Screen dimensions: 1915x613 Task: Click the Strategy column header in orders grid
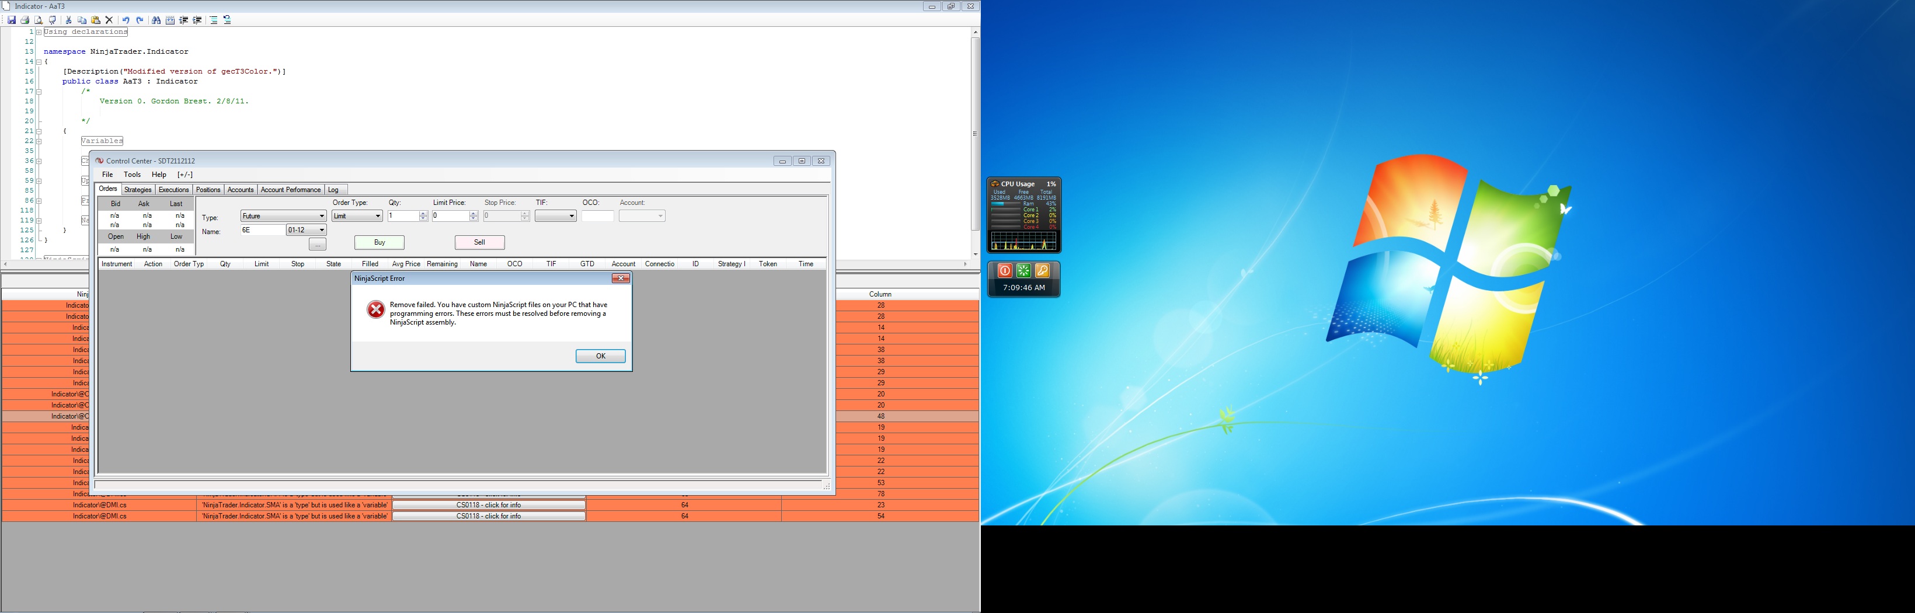pos(732,264)
